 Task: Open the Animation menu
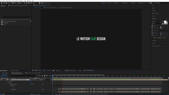pos(21,1)
